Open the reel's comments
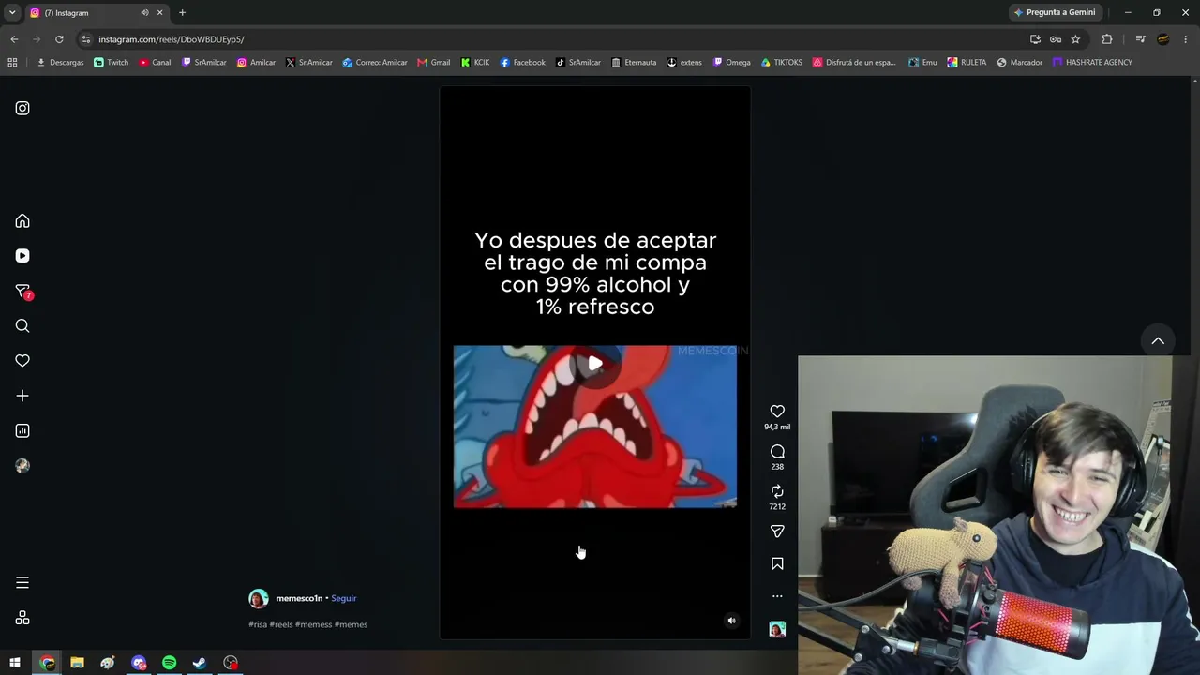The height and width of the screenshot is (675, 1200). pos(777,452)
